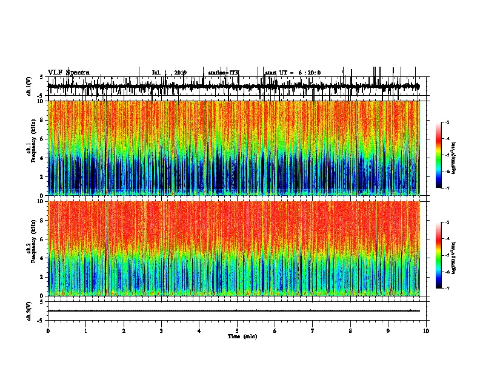Viewport: 480px width, 371px height.
Task: Click the "-3" label on ch.2 color bar
Action: pos(447,222)
